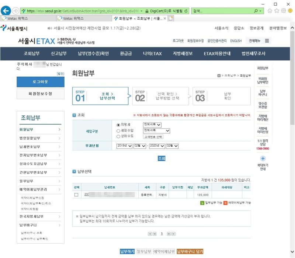Close the 회원납부 browser tab
Screen dimensions: 295x258
point(165,18)
